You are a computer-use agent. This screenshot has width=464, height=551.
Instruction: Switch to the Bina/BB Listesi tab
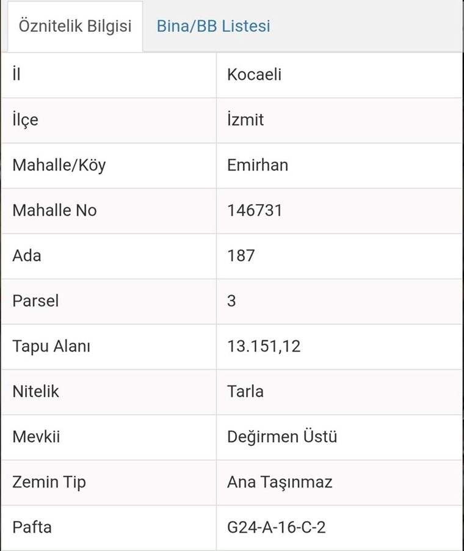point(214,26)
